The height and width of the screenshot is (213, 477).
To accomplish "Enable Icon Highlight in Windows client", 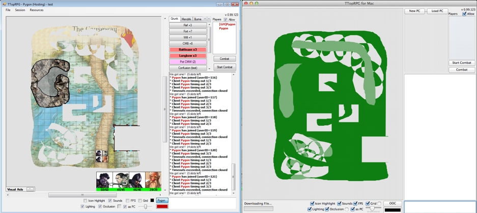I will (x=85, y=201).
